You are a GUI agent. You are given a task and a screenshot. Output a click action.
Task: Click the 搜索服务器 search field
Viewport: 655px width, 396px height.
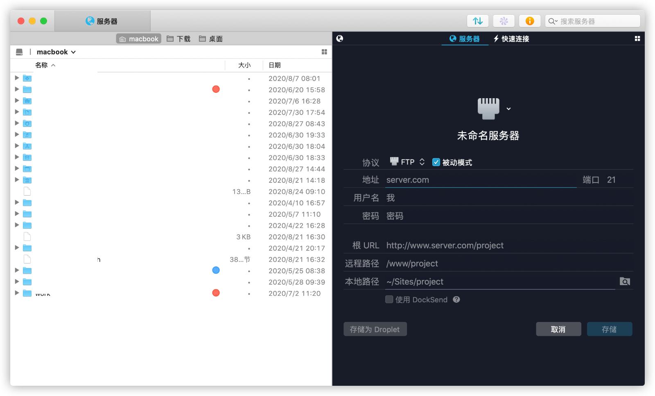coord(592,21)
